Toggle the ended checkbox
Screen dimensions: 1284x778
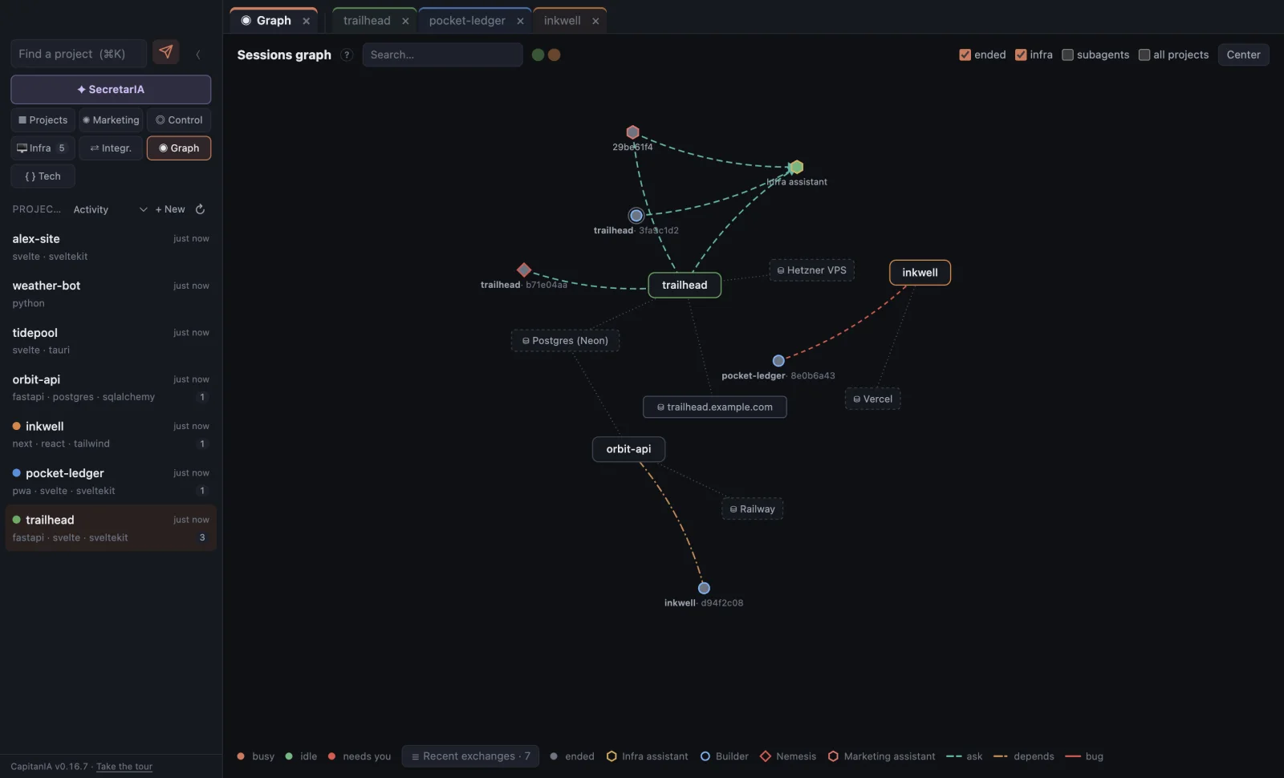965,55
